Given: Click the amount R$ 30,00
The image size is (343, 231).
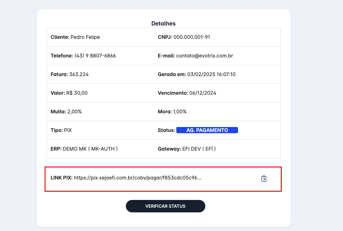Looking at the screenshot, I should 77,93.
